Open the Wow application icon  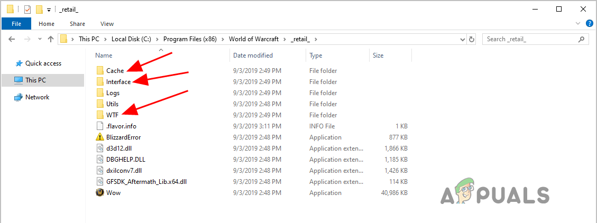tap(100, 193)
